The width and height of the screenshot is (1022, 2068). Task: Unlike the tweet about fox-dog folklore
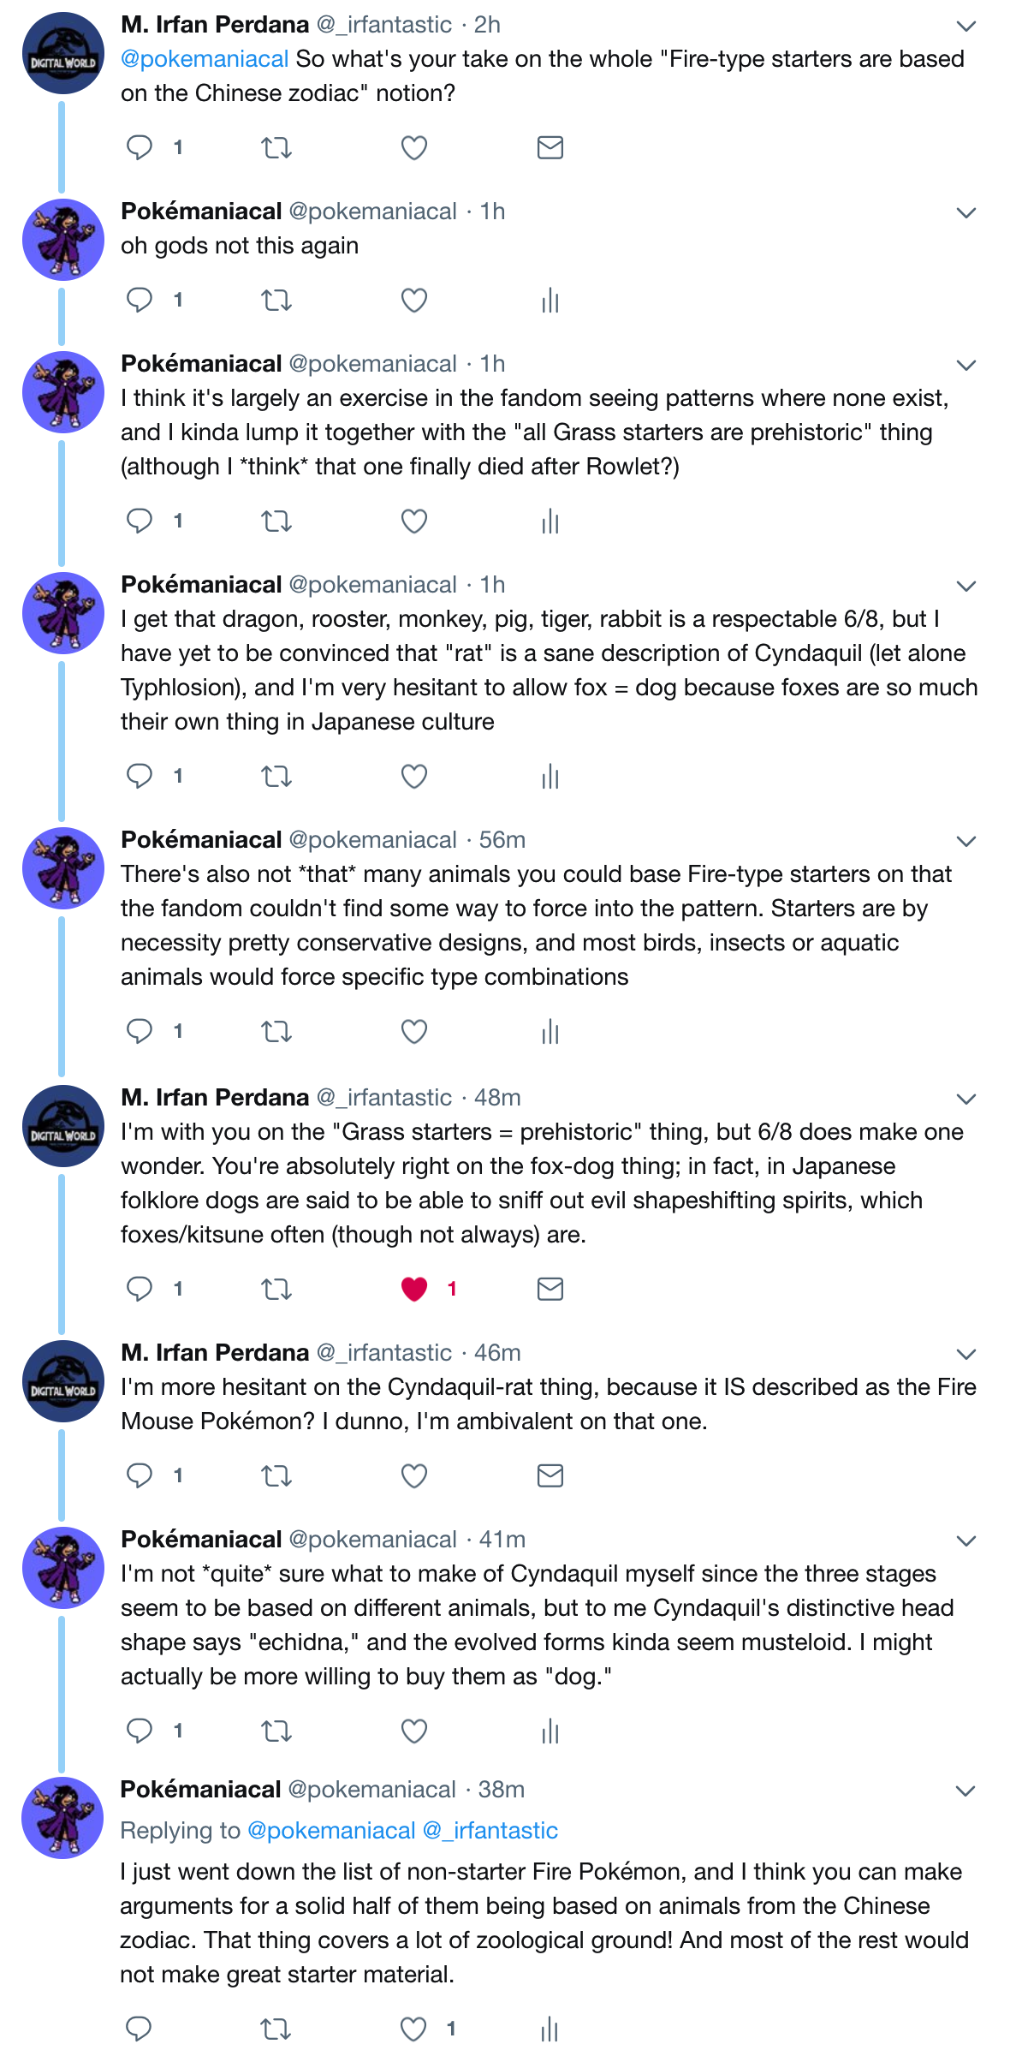pyautogui.click(x=414, y=1289)
